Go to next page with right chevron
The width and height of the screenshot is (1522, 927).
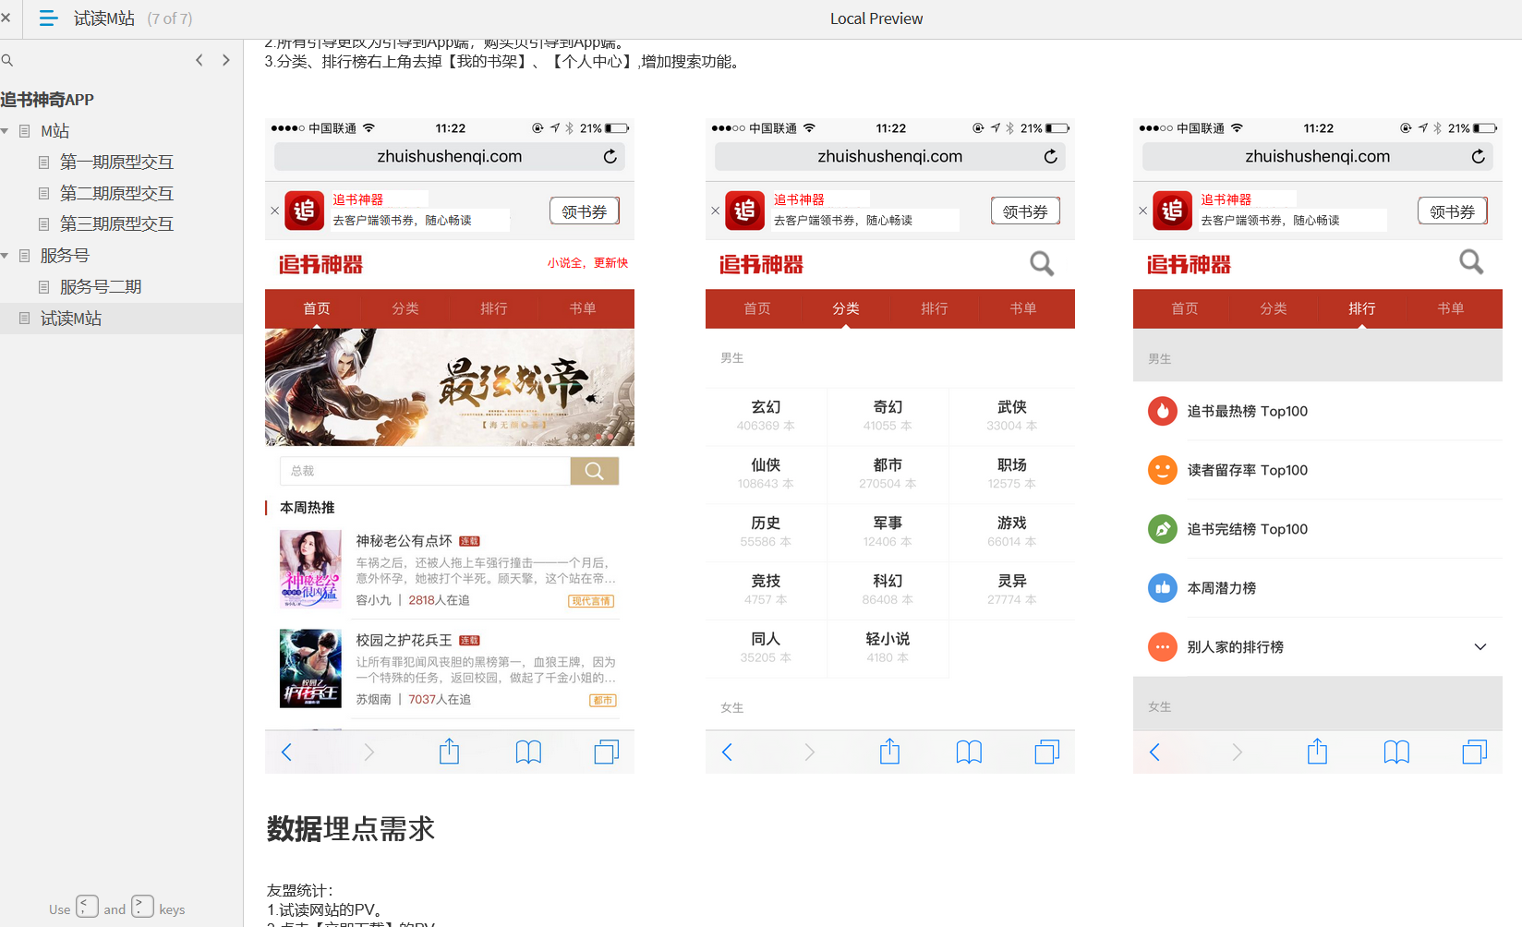226,60
